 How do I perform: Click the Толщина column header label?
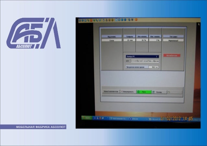point(129,36)
